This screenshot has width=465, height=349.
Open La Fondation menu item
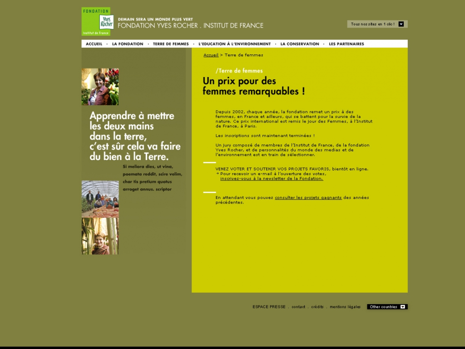[x=128, y=44]
